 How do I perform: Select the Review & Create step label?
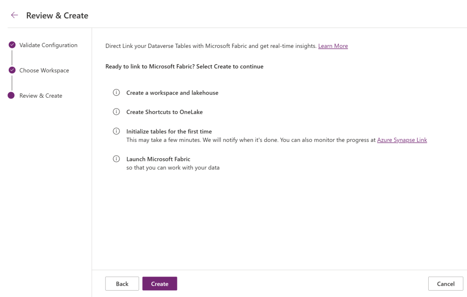click(x=41, y=96)
